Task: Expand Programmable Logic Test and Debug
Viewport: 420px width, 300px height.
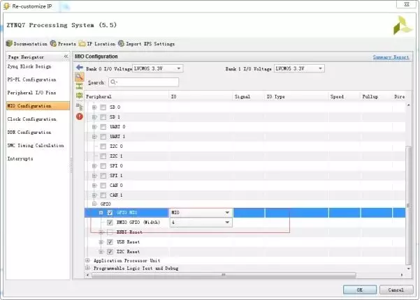Action: [x=87, y=268]
